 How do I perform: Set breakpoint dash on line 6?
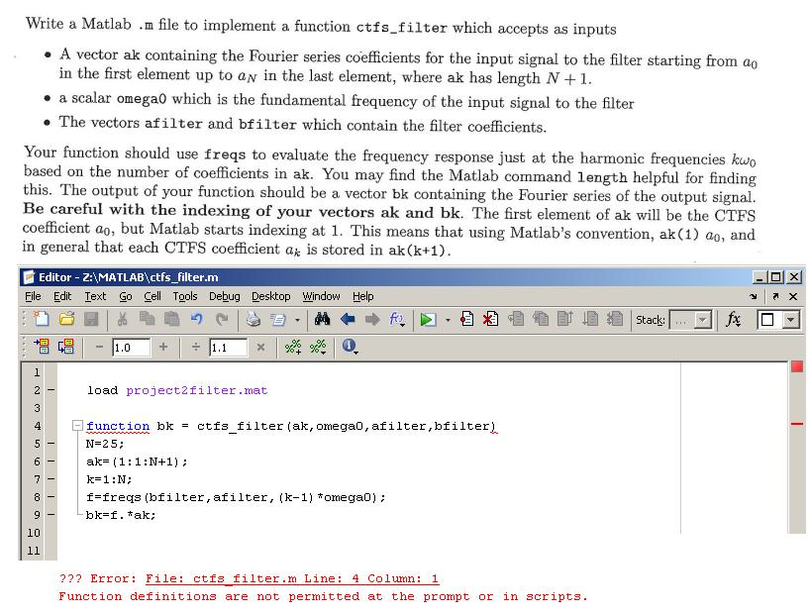click(x=51, y=461)
